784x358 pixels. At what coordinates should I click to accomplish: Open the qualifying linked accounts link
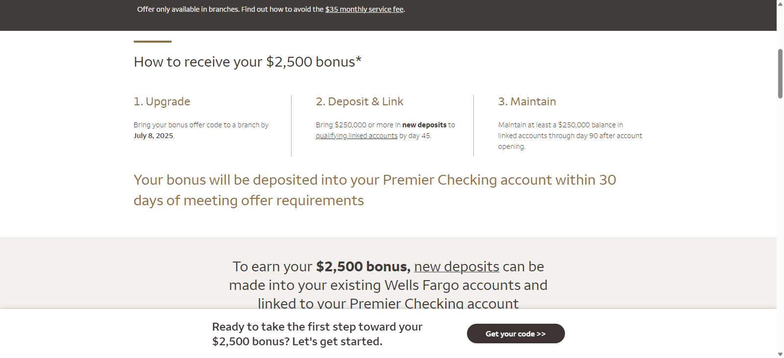(x=356, y=136)
